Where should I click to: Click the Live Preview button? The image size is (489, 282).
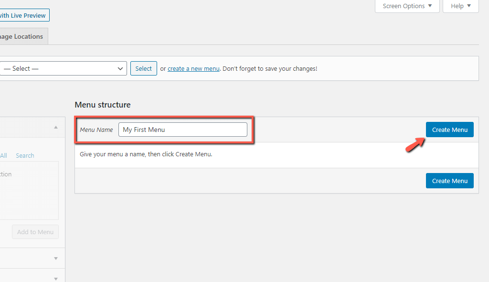(24, 15)
